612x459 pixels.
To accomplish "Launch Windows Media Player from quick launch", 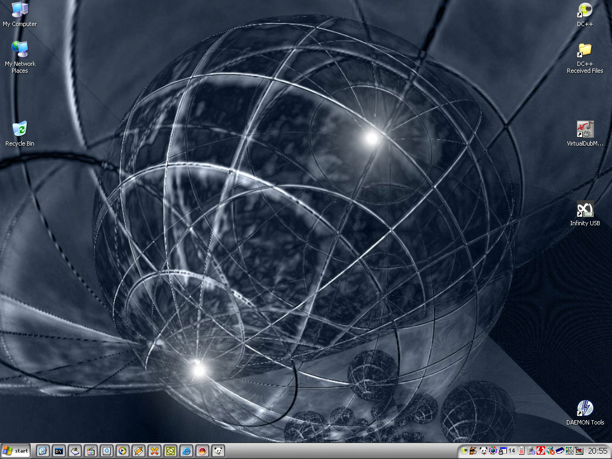I will coord(123,451).
